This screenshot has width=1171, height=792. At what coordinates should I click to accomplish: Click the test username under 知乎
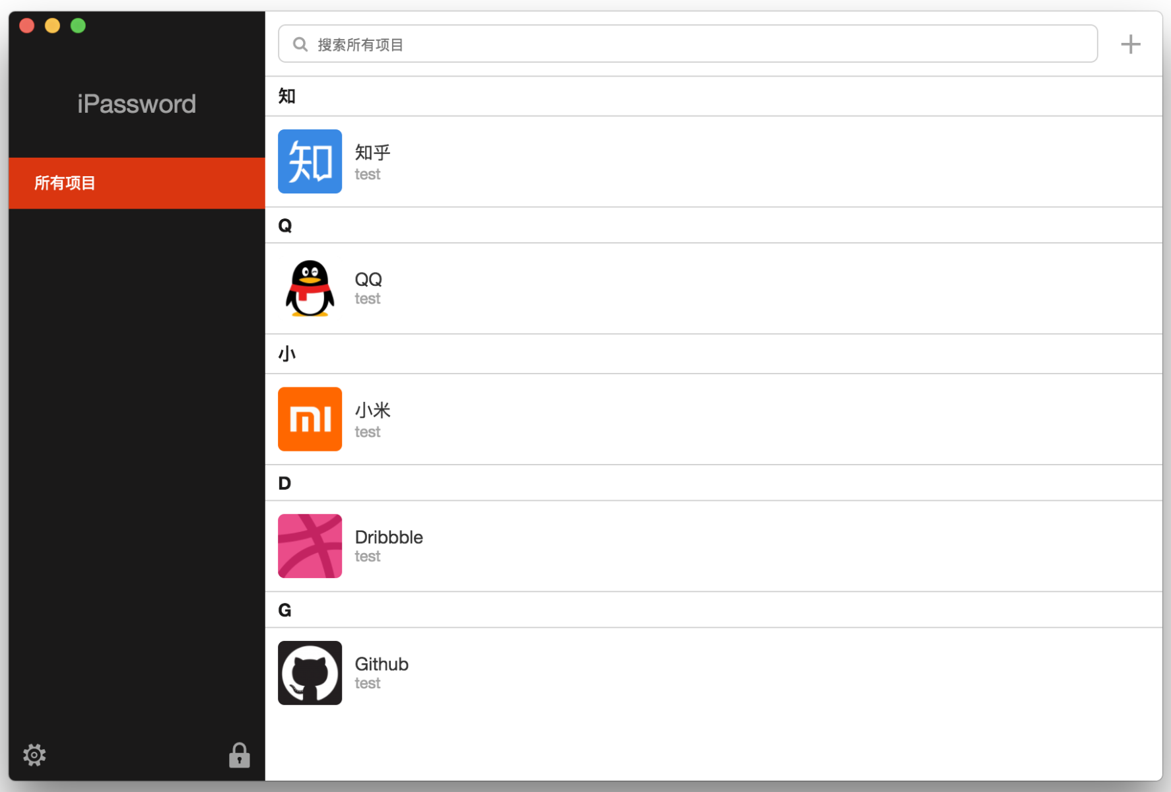click(368, 174)
